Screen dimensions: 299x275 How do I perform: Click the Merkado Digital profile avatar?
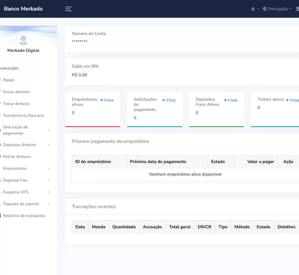point(24,40)
